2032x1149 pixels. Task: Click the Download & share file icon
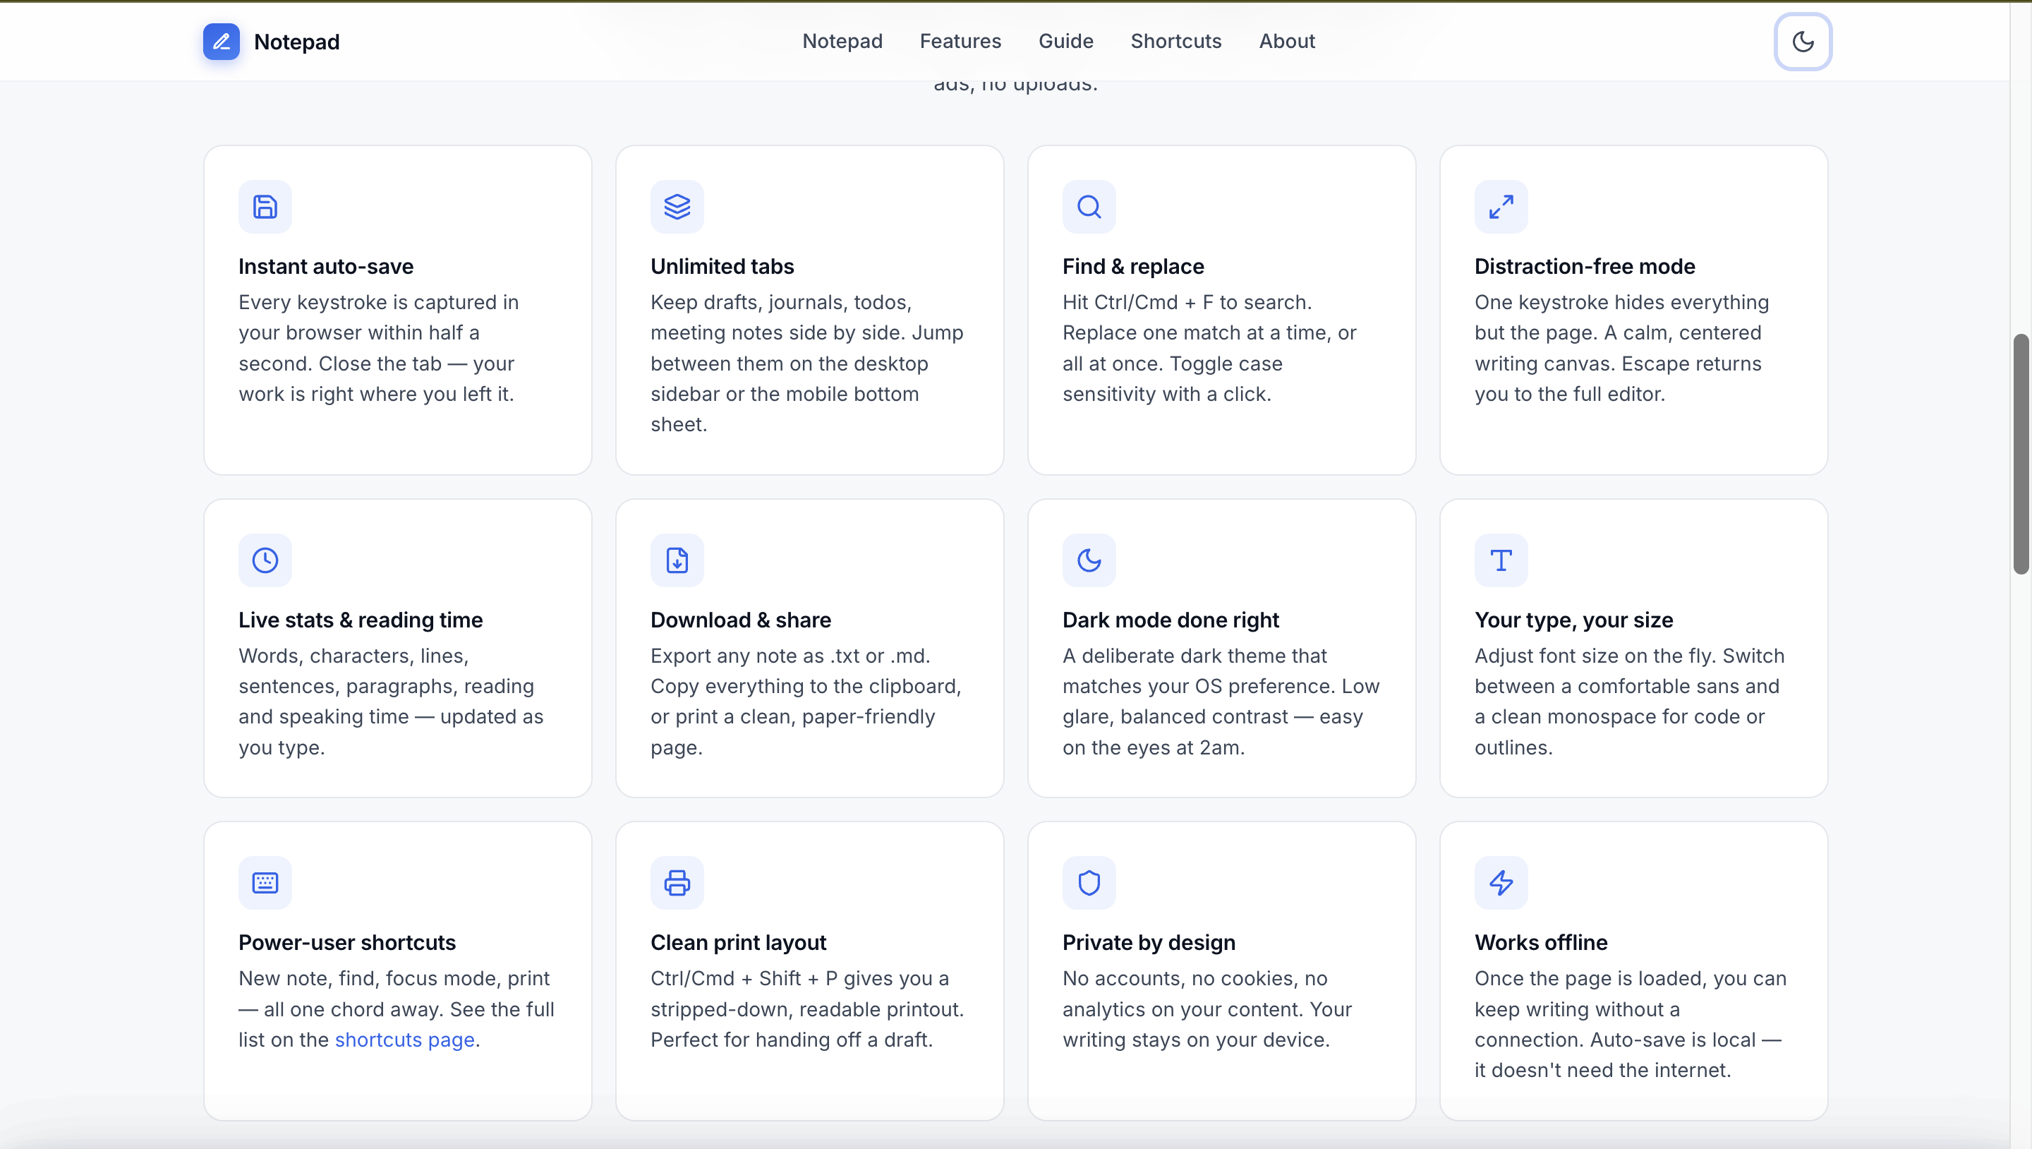677,560
